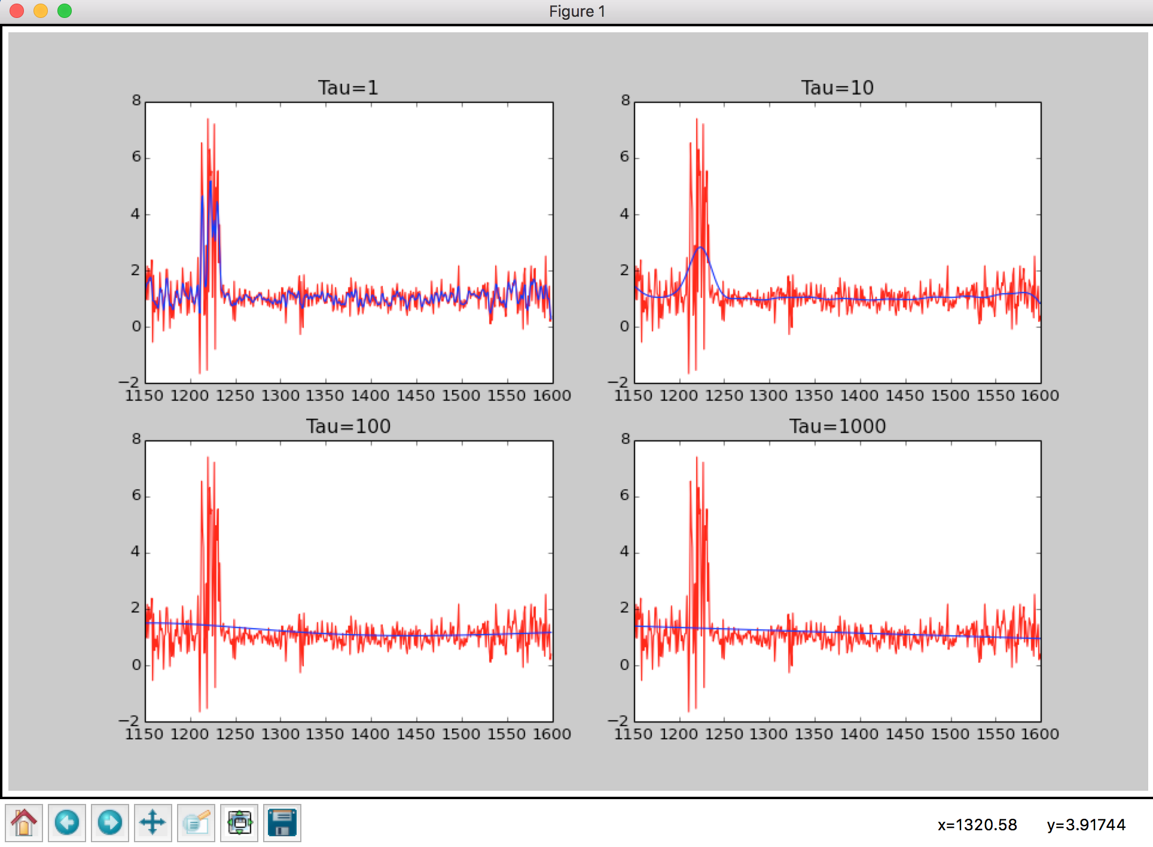Click the 1600 x-axis tick label under Tau=10
Viewport: 1153px width, 847px height.
1040,396
